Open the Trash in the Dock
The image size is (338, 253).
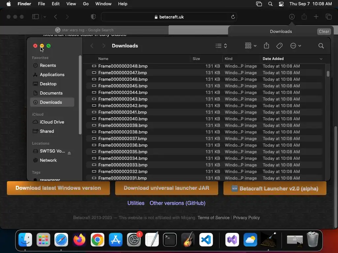[313, 239]
